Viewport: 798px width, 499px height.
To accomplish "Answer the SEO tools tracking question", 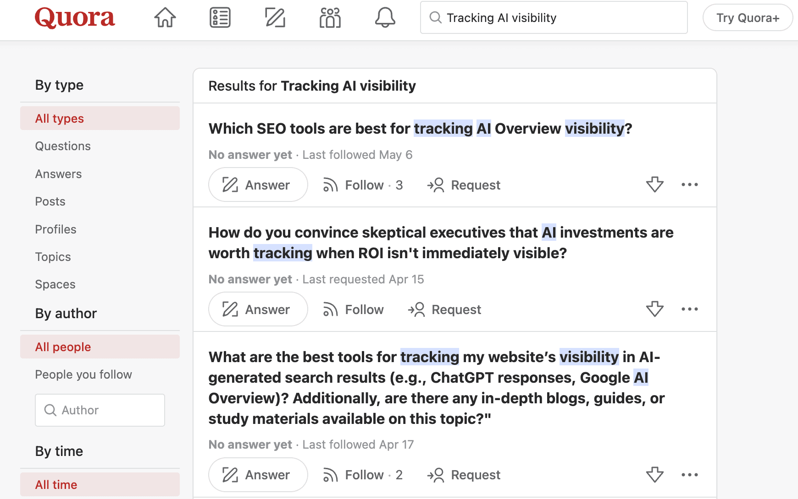I will coord(258,184).
